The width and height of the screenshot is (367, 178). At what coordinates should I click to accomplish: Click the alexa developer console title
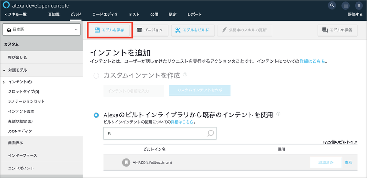coord(40,6)
